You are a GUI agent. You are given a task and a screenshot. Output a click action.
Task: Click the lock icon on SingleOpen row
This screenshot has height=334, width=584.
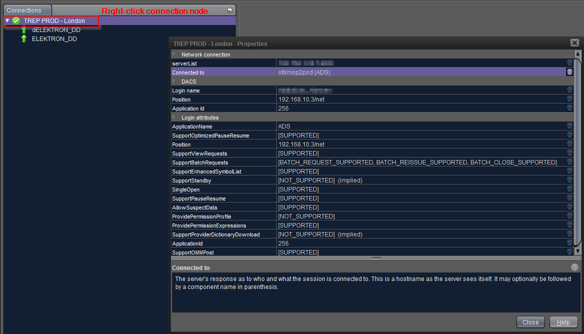point(569,189)
